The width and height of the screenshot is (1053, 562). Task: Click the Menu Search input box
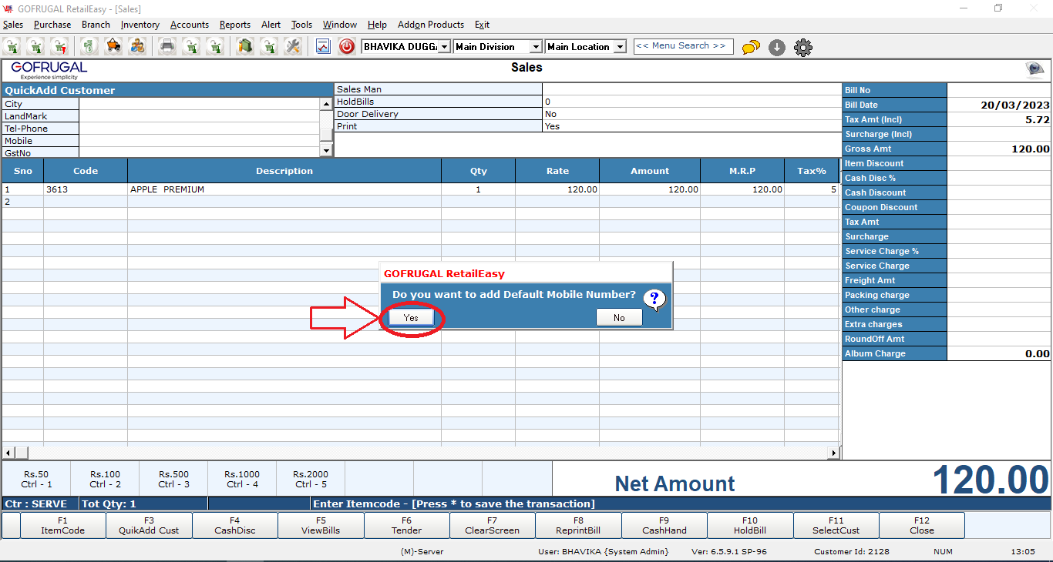click(683, 46)
